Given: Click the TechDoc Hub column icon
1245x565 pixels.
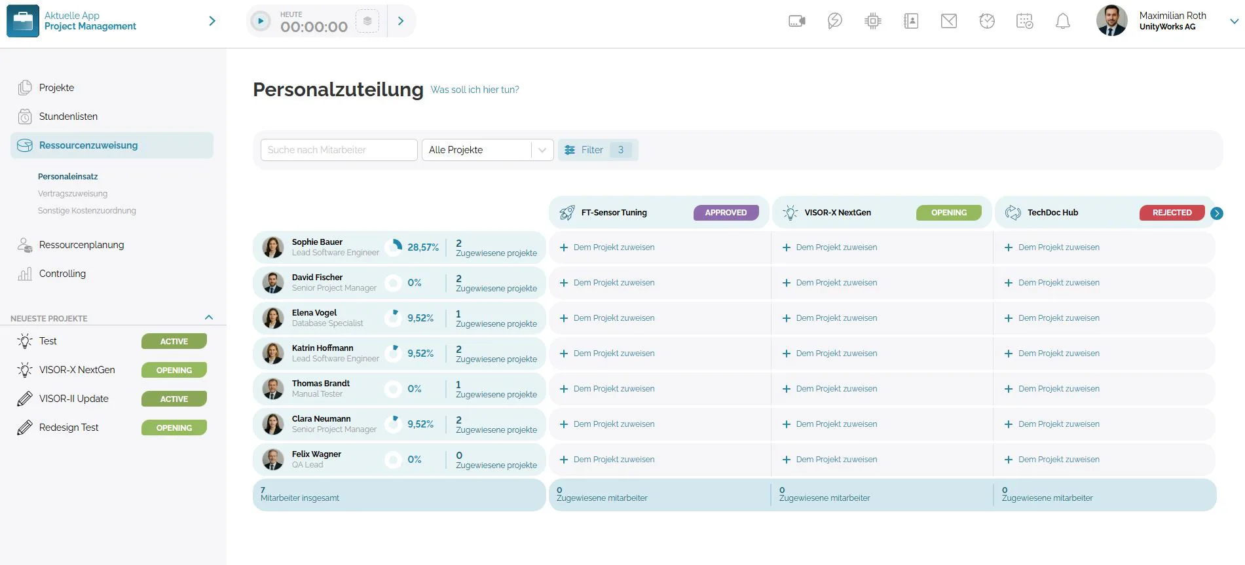Looking at the screenshot, I should (1013, 213).
